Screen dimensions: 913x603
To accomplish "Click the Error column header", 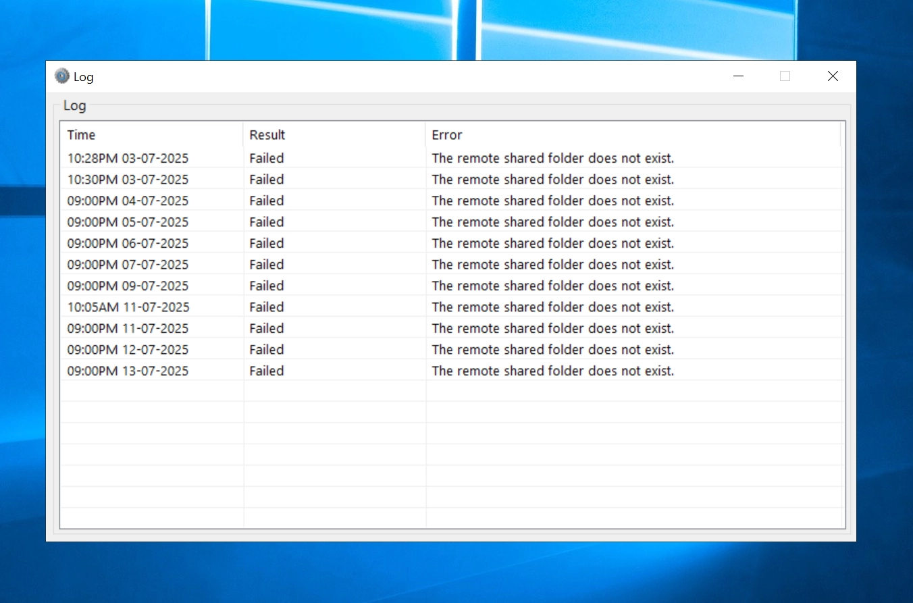I will (x=447, y=135).
